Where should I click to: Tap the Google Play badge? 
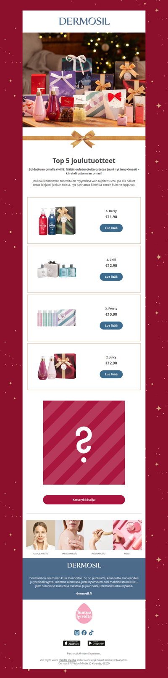coord(96,643)
